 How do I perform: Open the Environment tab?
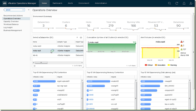pyautogui.click(x=84, y=3)
